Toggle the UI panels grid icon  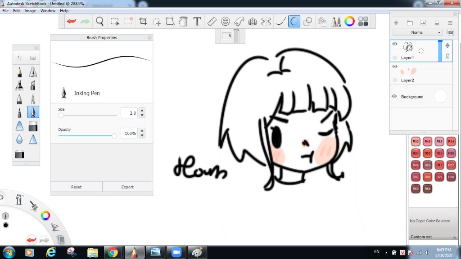(x=363, y=22)
